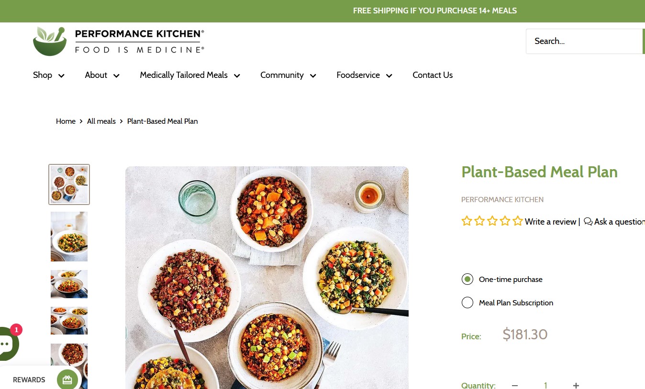Click the chevron after Home breadcrumb
Screen dimensions: 645x389
[81, 121]
